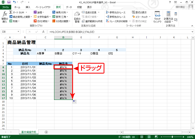Open the Text (文字列操作) functions icon
The height and width of the screenshot is (139, 195).
[x=35, y=17]
